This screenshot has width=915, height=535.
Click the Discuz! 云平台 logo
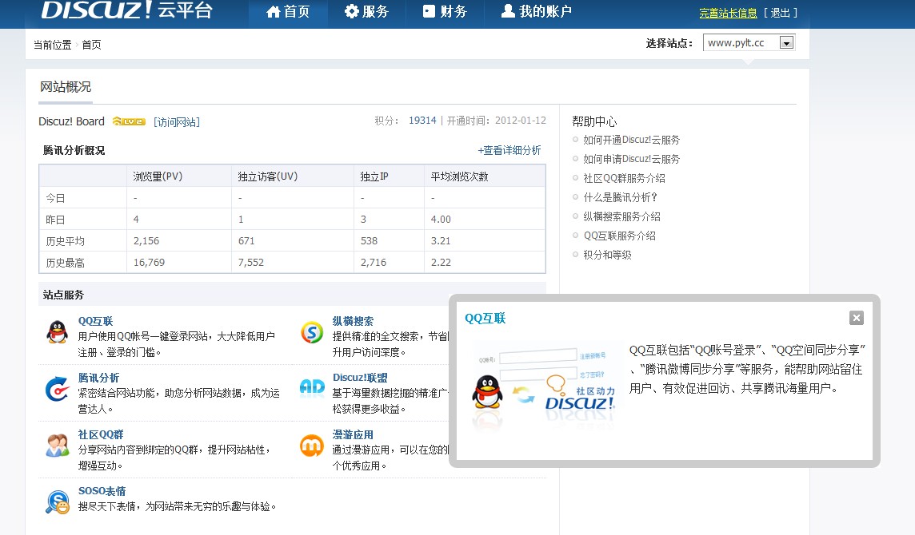click(x=126, y=10)
